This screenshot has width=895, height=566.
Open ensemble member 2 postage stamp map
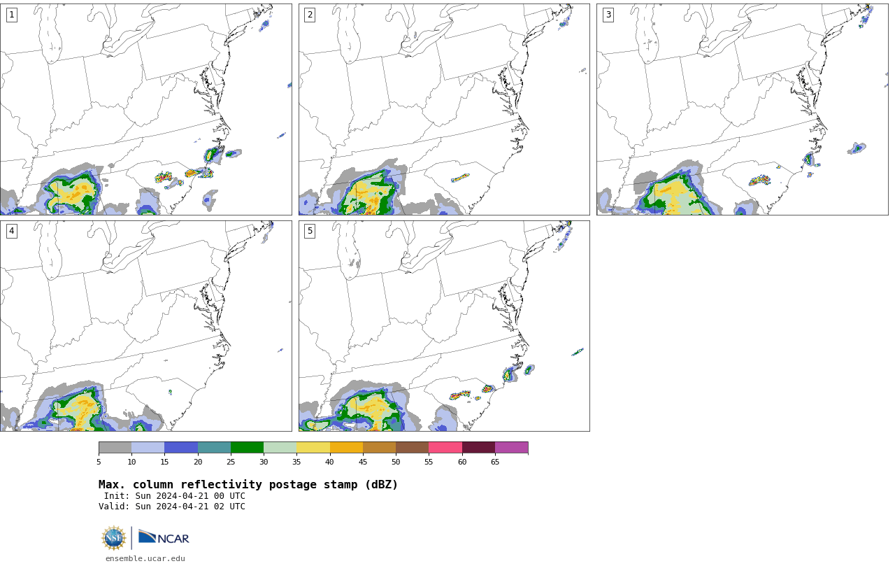[x=444, y=109]
